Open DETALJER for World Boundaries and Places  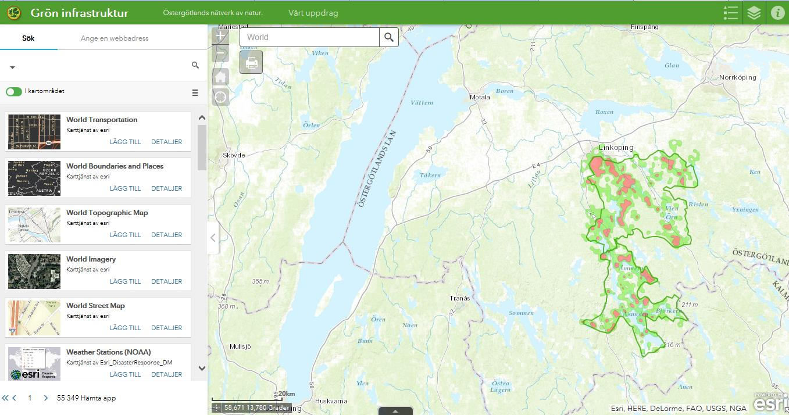pos(166,188)
